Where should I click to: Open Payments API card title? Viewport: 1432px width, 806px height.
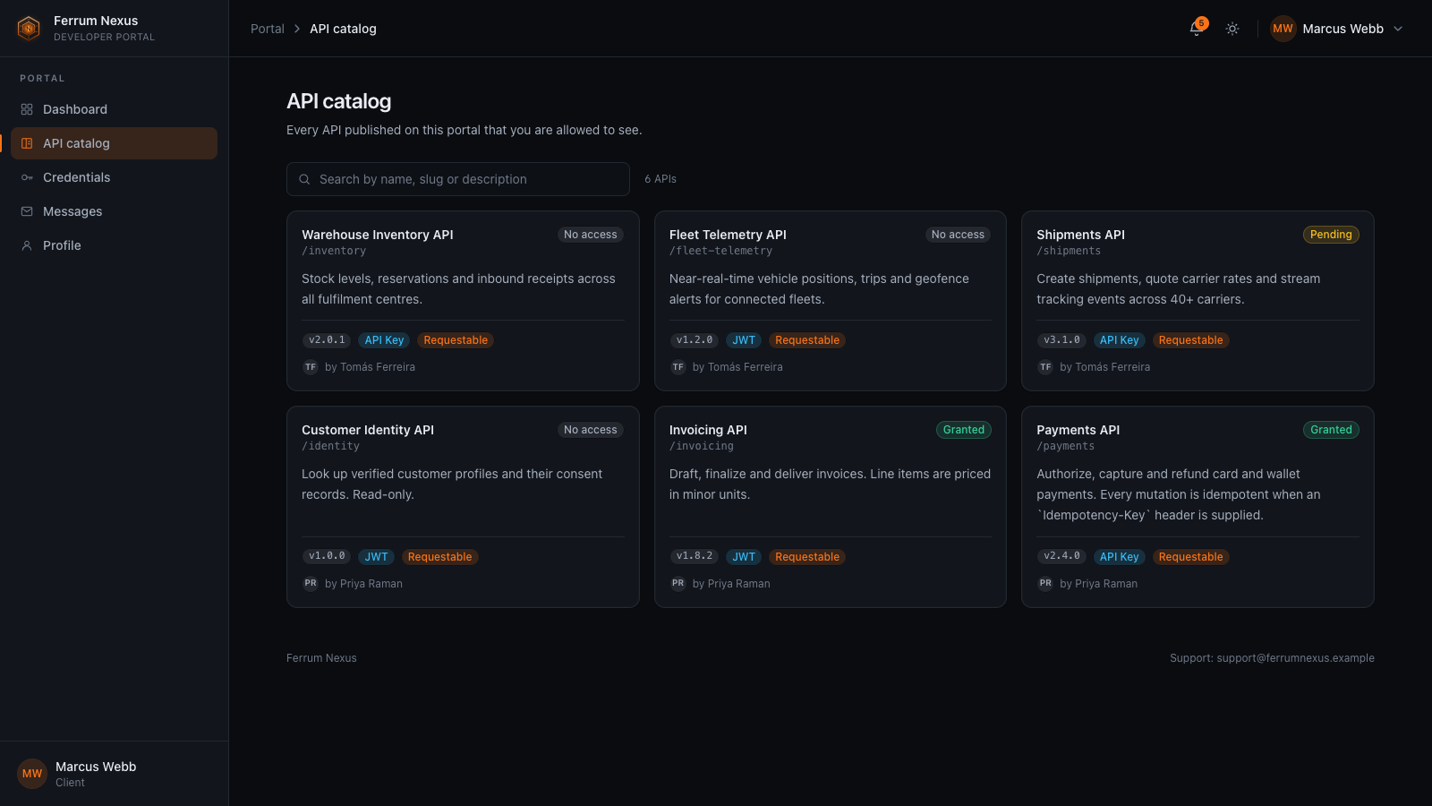(1078, 430)
